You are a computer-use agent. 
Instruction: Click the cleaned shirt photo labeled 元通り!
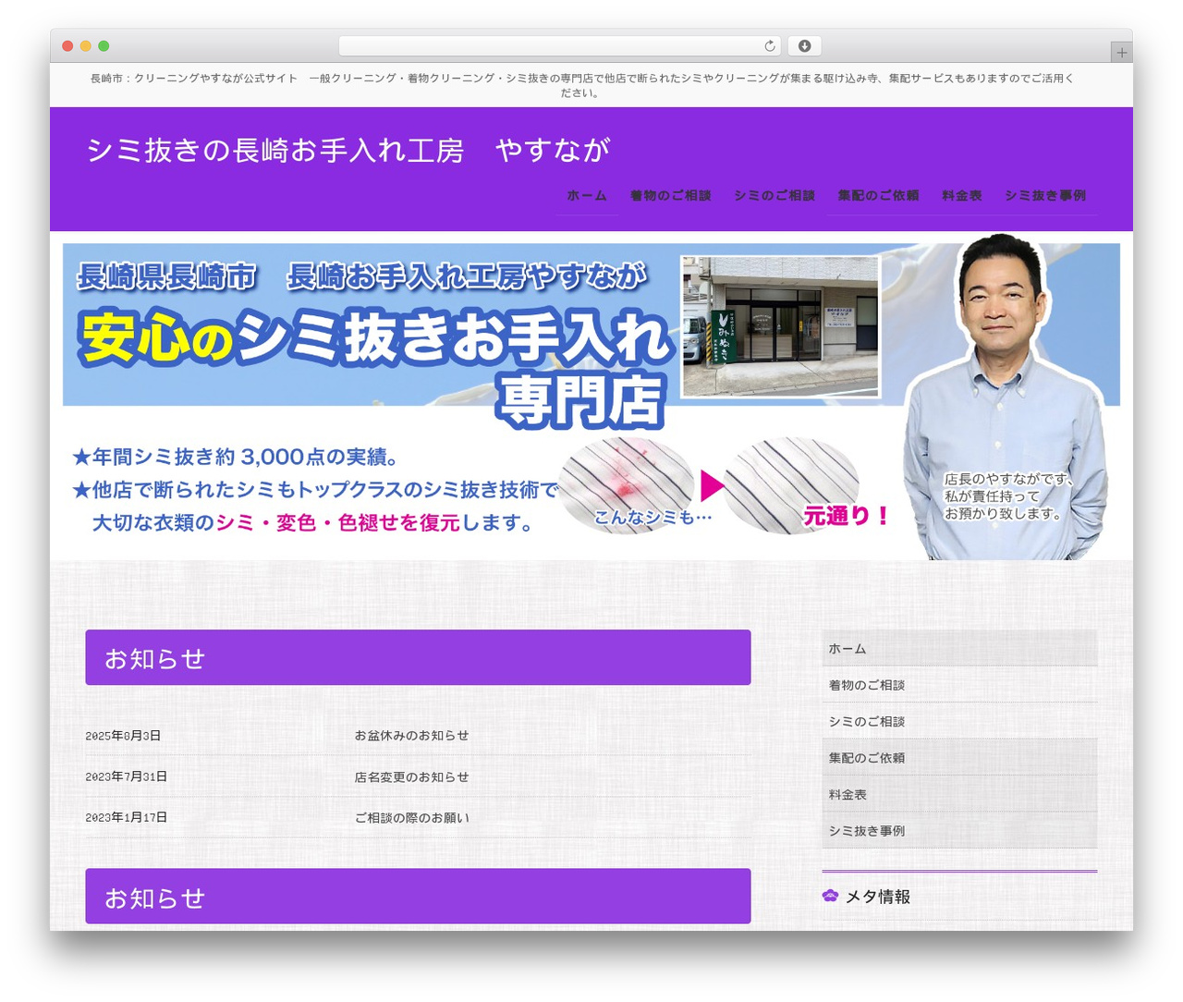pyautogui.click(x=791, y=484)
